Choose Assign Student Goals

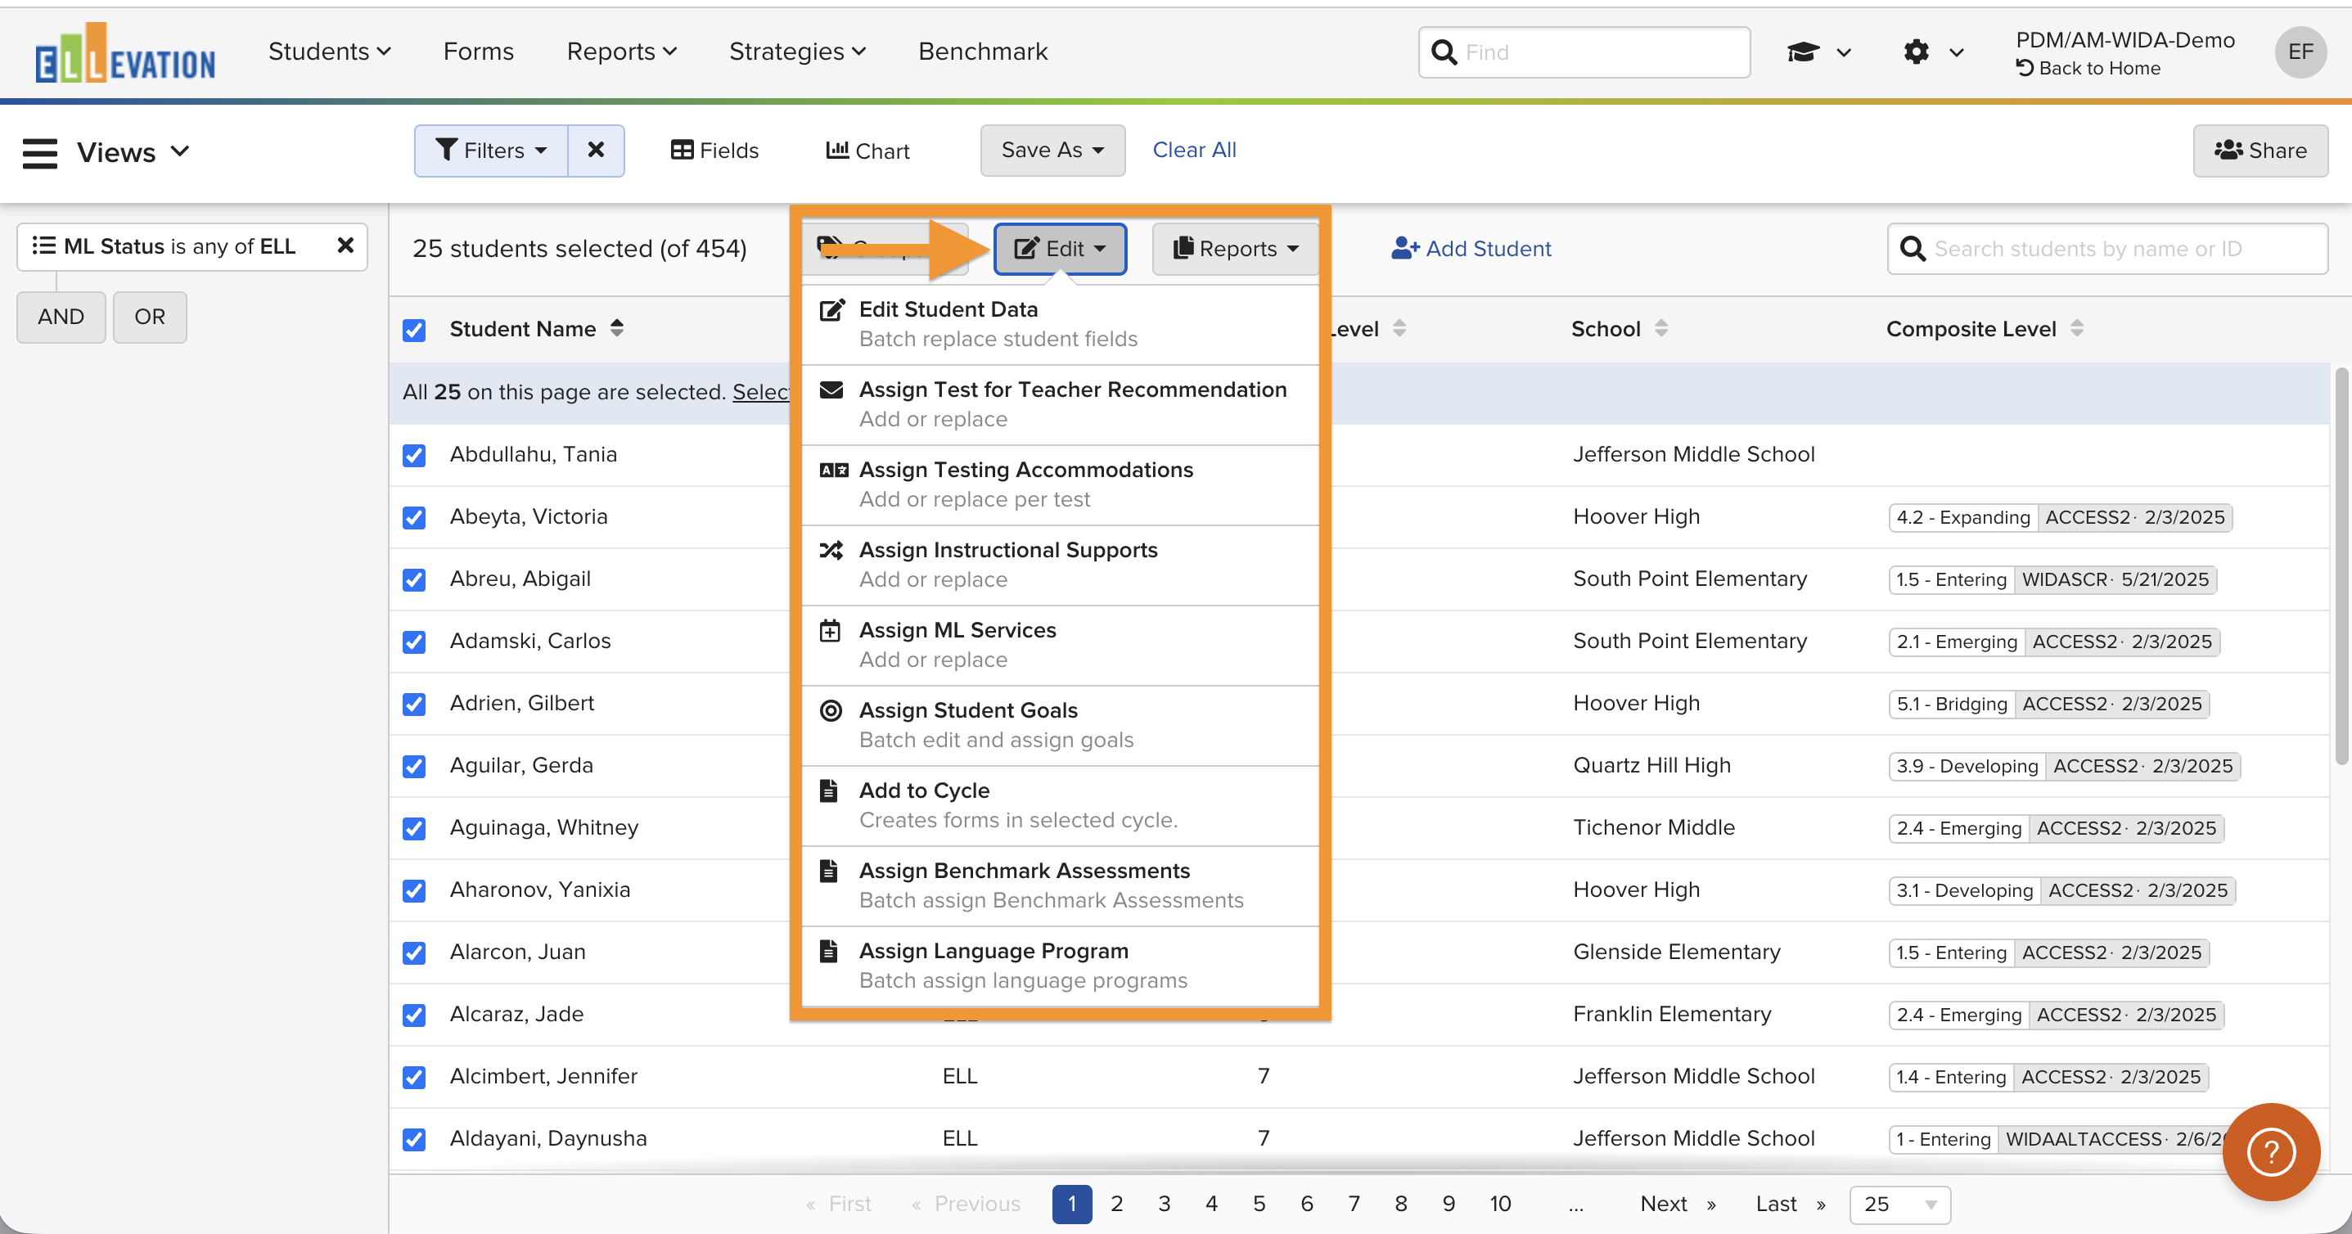tap(1060, 726)
